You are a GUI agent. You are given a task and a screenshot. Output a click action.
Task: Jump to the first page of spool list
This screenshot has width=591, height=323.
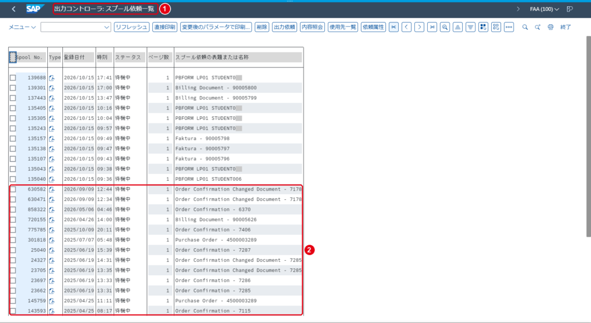click(x=394, y=27)
